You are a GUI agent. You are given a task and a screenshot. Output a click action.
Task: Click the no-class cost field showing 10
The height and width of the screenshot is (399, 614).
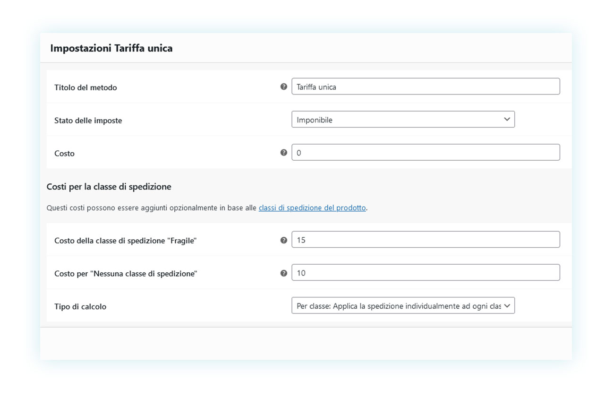tap(426, 273)
